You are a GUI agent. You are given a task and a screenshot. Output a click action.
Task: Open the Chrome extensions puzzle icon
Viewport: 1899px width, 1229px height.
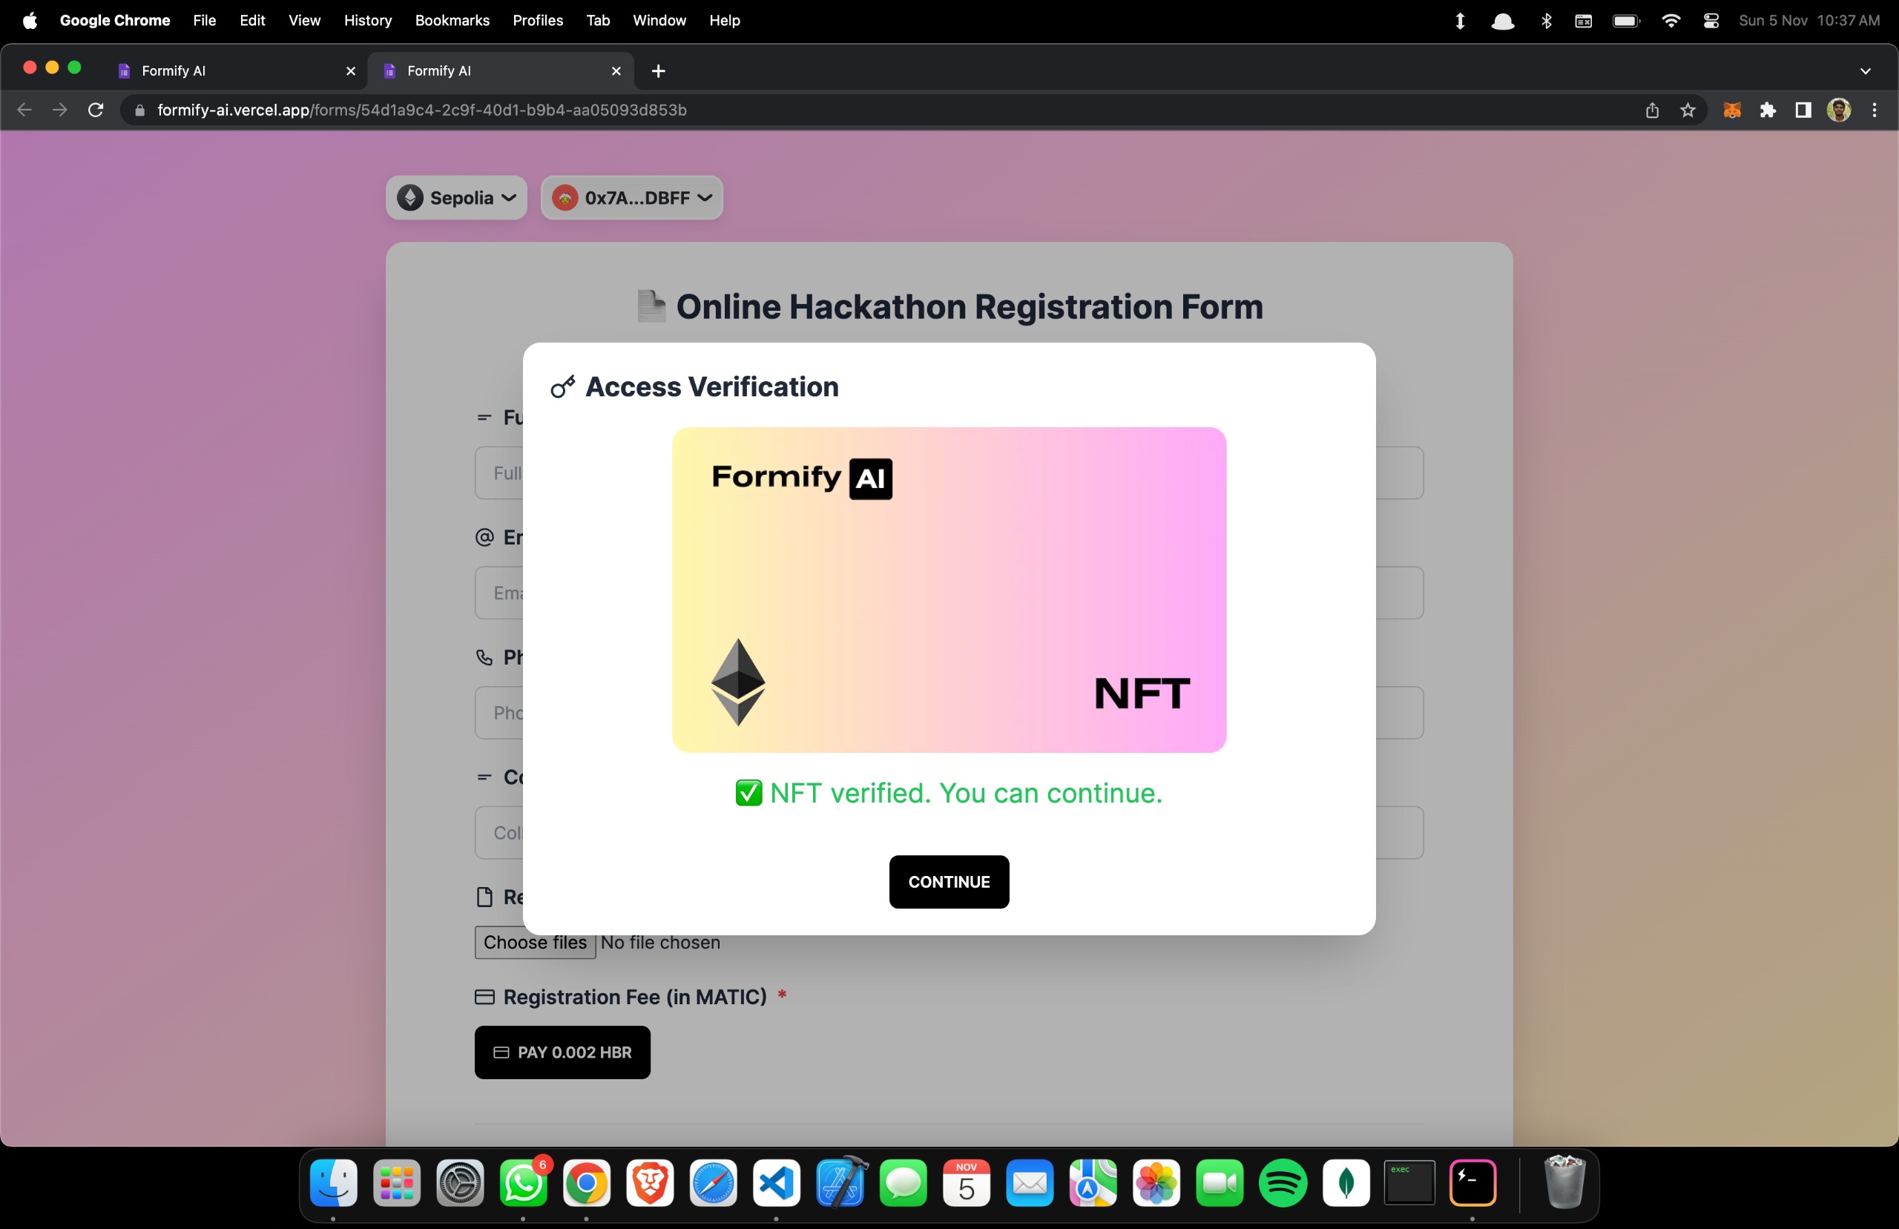click(x=1768, y=110)
